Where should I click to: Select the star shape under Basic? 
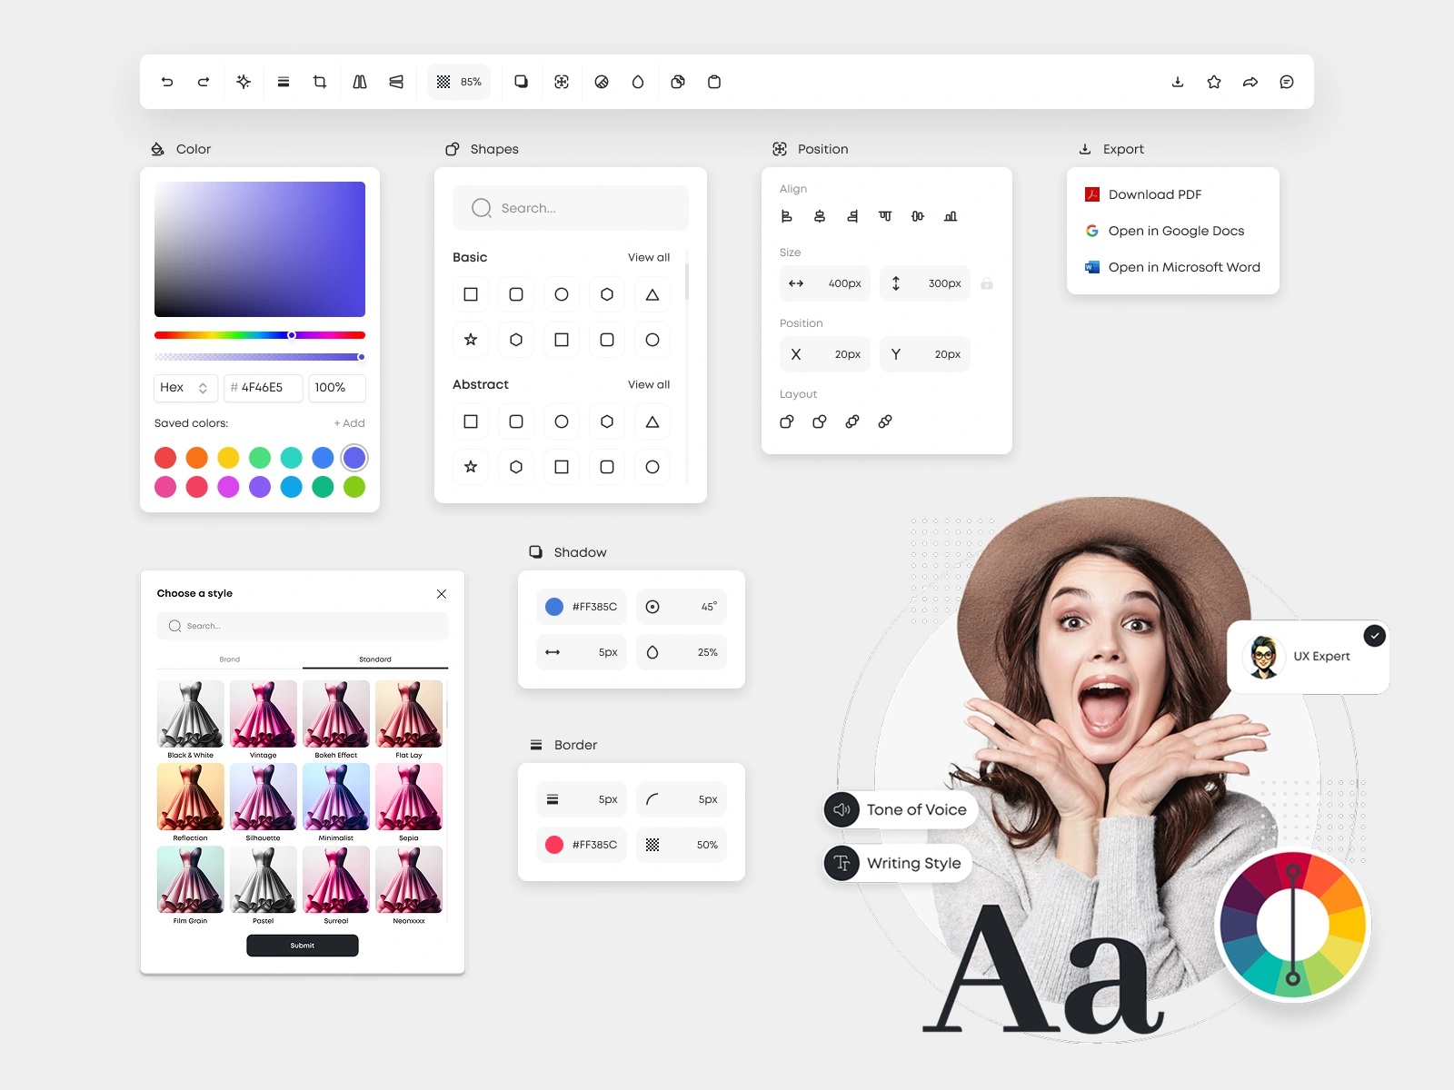pyautogui.click(x=471, y=340)
